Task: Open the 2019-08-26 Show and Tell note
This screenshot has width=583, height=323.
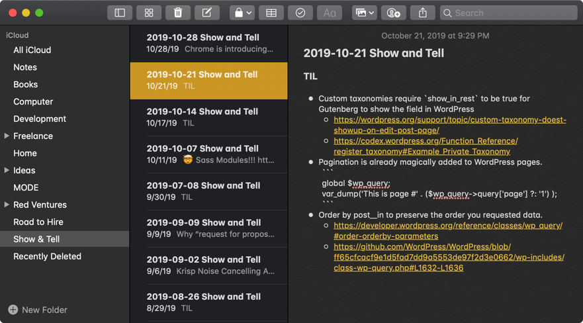Action: pyautogui.click(x=209, y=302)
